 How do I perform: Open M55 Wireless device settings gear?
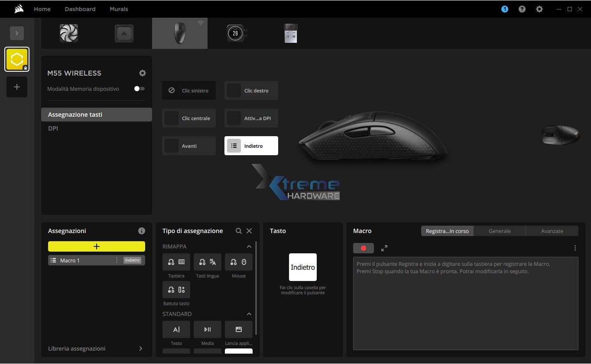[x=143, y=73]
